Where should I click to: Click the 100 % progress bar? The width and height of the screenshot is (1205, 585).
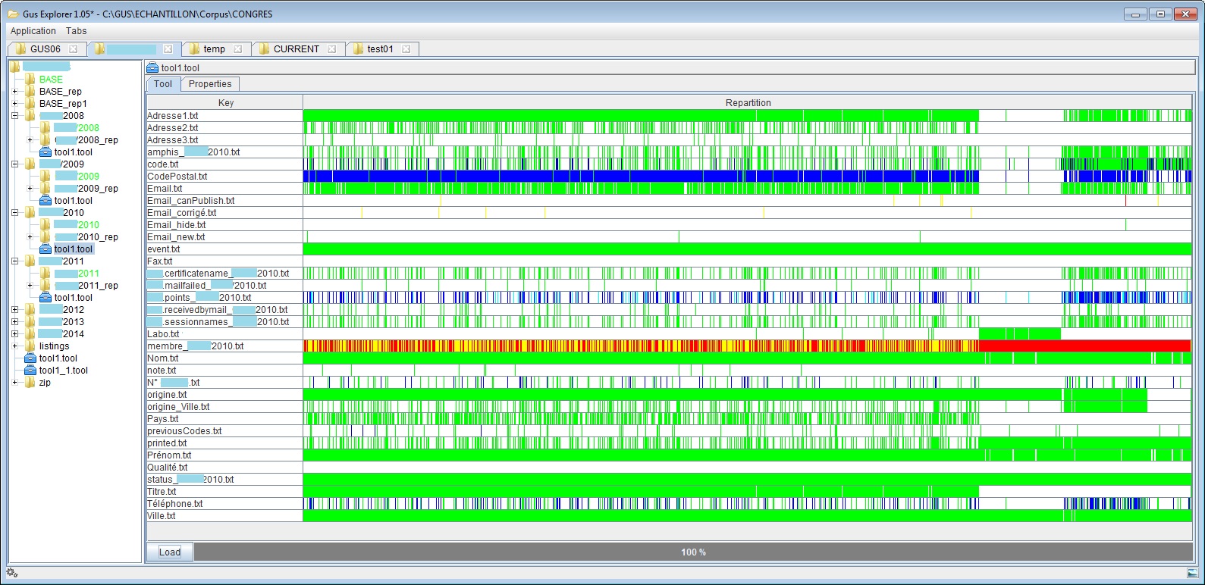(x=693, y=552)
